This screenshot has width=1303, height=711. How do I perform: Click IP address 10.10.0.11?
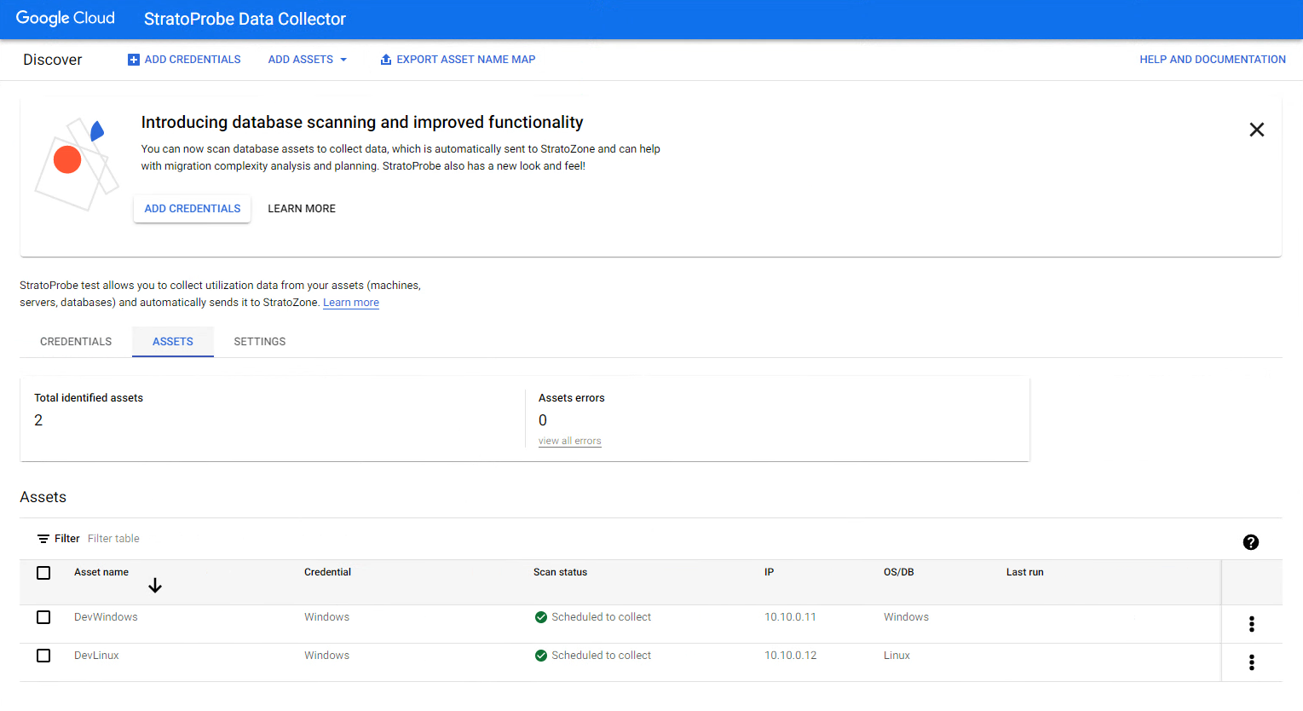[790, 617]
